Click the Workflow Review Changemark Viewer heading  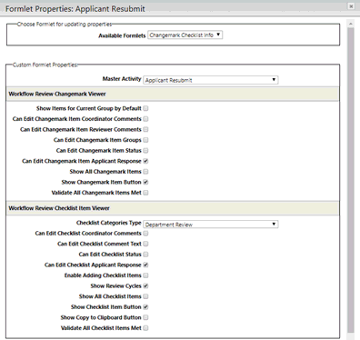click(57, 94)
